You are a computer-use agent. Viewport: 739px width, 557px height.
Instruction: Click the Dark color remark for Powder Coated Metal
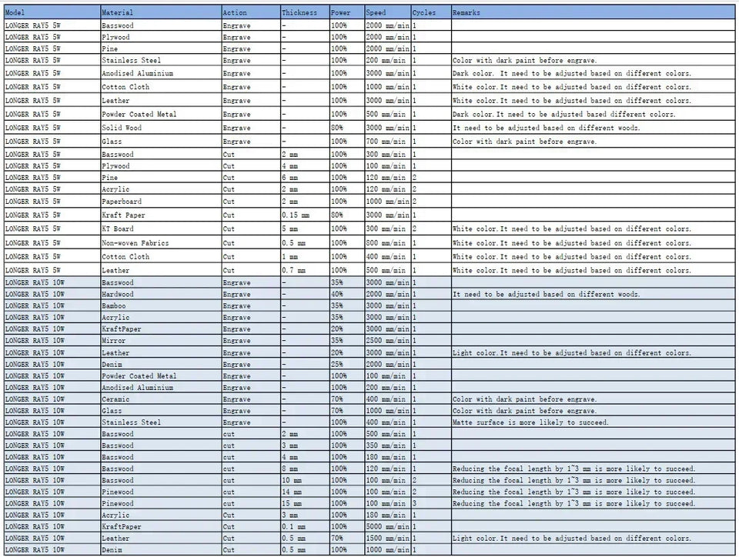click(x=563, y=114)
